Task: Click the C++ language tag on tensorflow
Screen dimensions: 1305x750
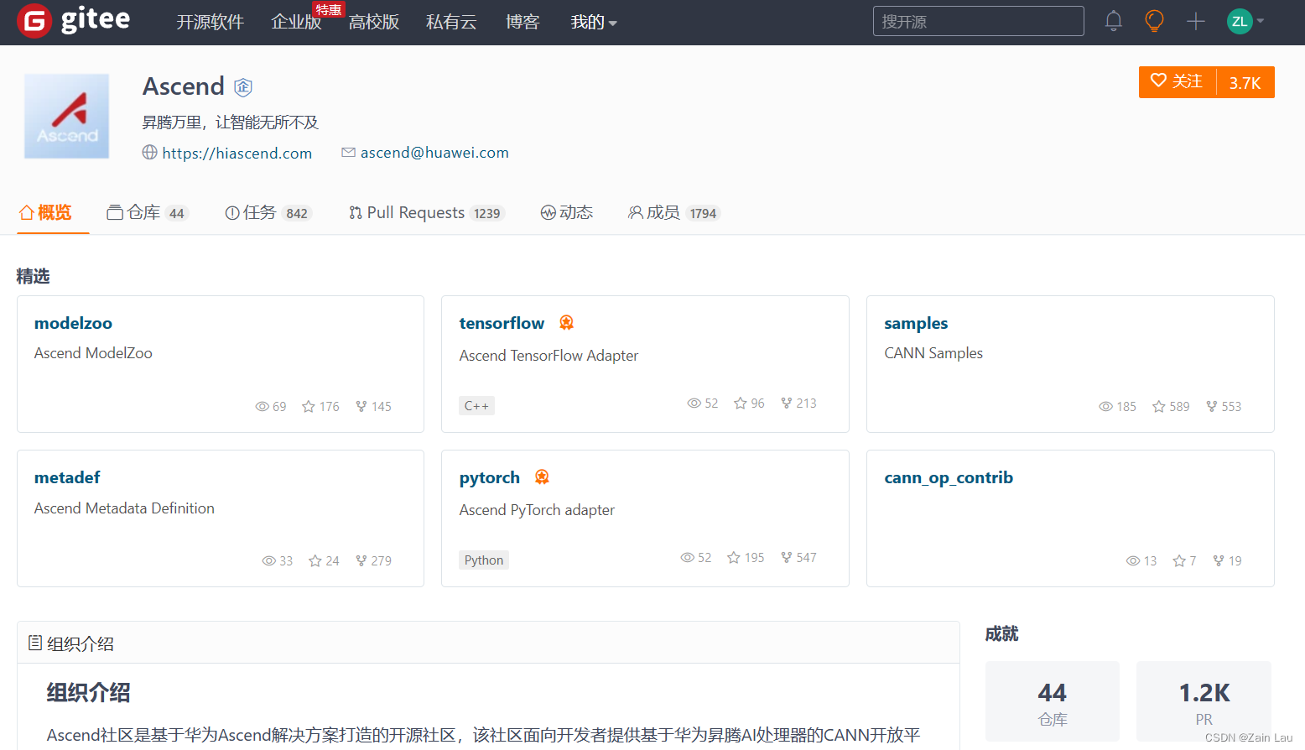Action: tap(476, 406)
